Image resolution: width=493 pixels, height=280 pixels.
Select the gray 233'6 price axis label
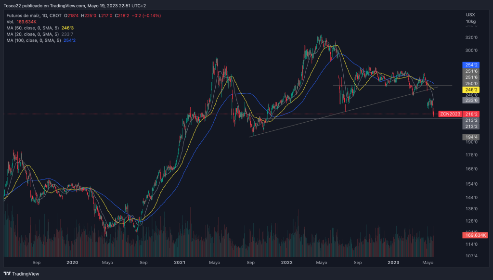pos(471,101)
